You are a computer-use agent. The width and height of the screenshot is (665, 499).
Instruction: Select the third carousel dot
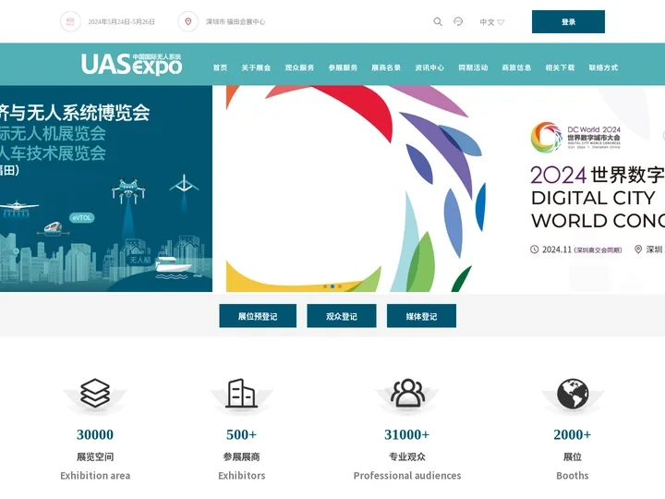tap(340, 286)
